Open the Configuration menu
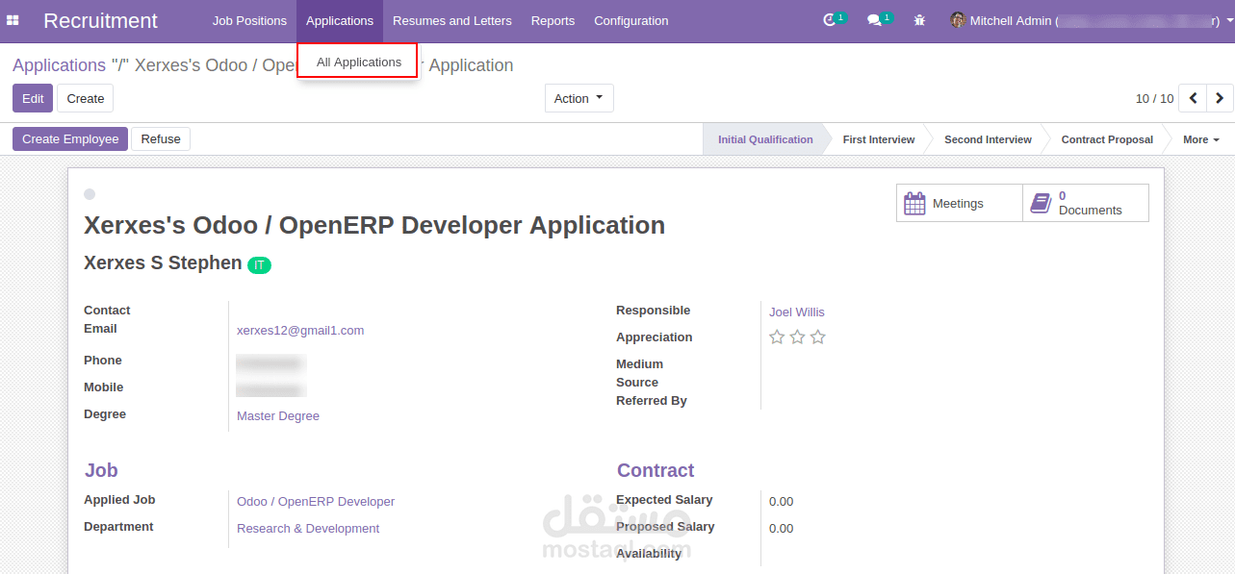Screen dimensions: 1235x574 (x=631, y=20)
